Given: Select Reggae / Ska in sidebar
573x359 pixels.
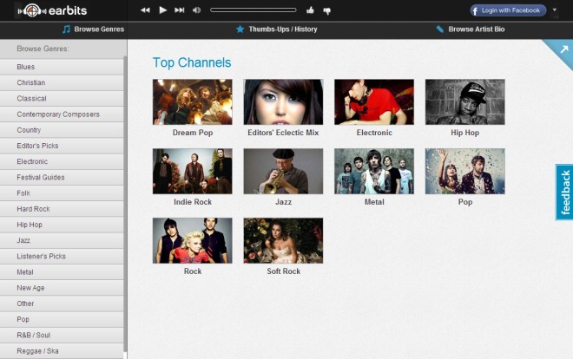Looking at the screenshot, I should point(62,350).
